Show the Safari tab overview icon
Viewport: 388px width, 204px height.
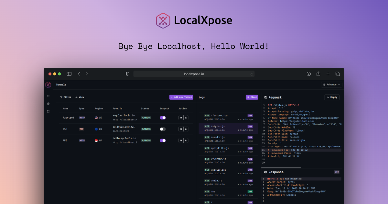[338, 74]
